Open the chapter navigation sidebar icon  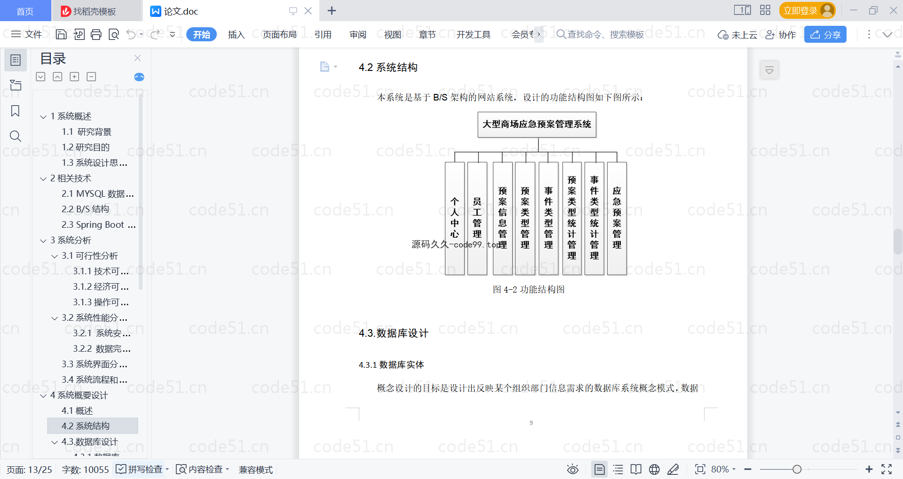coord(16,85)
